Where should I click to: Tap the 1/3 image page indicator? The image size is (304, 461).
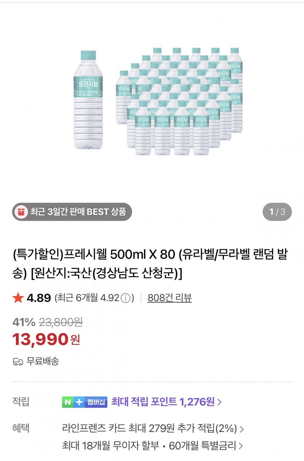[277, 212]
